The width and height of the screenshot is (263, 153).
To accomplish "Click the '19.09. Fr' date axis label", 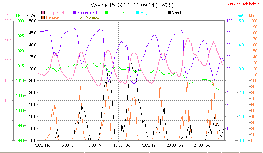I will [x=148, y=145].
